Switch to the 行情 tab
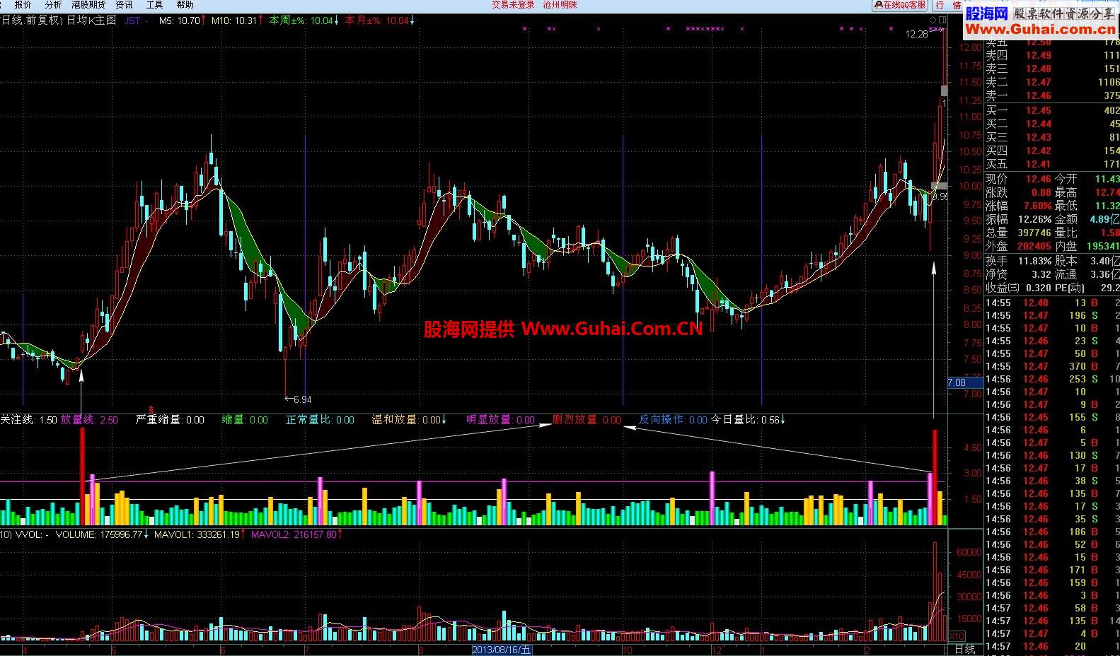This screenshot has width=1120, height=656. [x=947, y=5]
